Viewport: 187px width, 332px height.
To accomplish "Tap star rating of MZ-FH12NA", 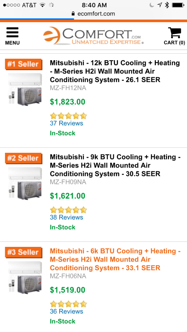I will pyautogui.click(x=68, y=116).
